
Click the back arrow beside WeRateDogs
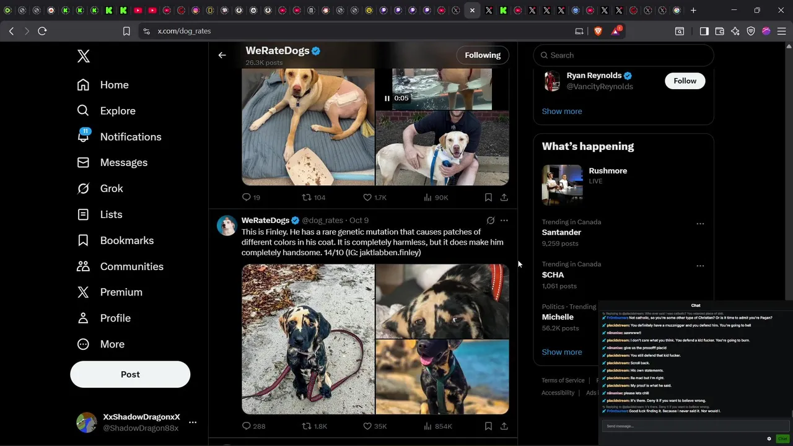[222, 55]
